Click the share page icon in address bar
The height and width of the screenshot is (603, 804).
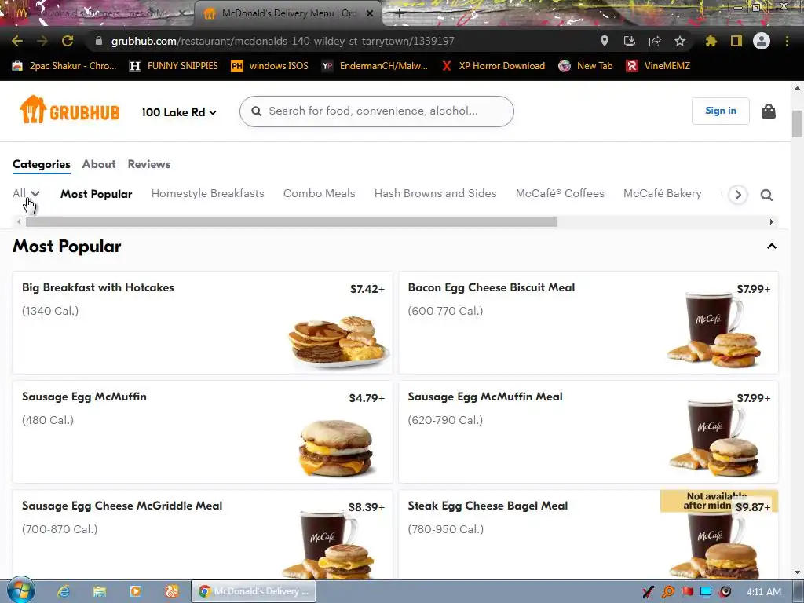coord(655,41)
